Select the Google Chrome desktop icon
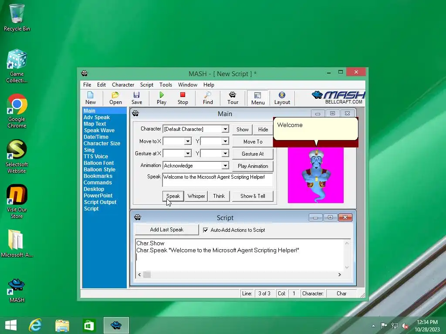This screenshot has height=334, width=446. [17, 111]
